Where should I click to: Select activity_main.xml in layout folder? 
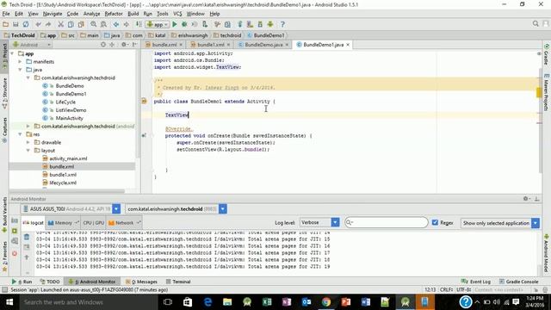click(68, 158)
